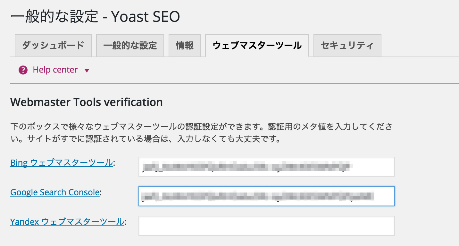Viewport: 459px width, 246px height.
Task: Click the pink divider line under Help center
Action: click(x=235, y=83)
